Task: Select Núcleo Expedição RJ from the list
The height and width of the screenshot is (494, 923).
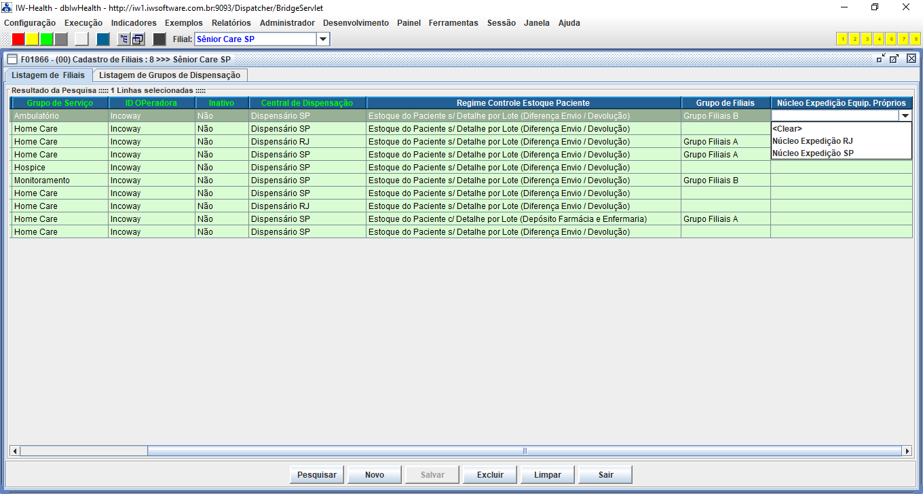Action: click(x=812, y=141)
